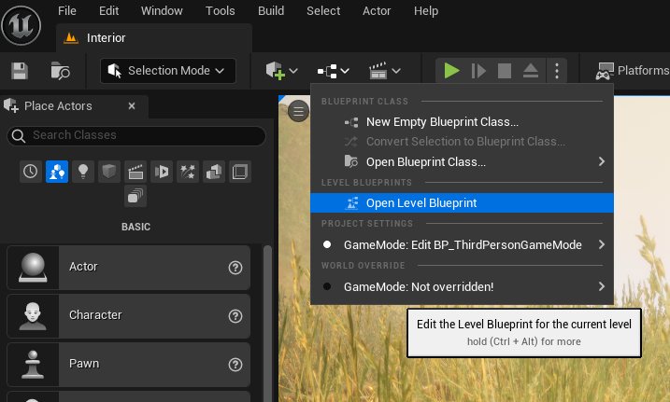This screenshot has width=670, height=402.
Task: Click the Skip/Advance frame button
Action: tap(478, 71)
